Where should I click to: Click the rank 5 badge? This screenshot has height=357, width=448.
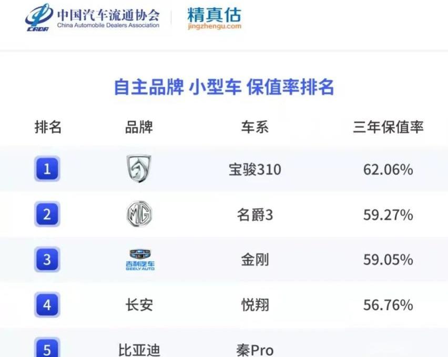click(47, 348)
